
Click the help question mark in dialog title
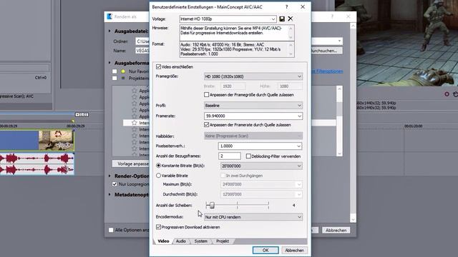286,6
